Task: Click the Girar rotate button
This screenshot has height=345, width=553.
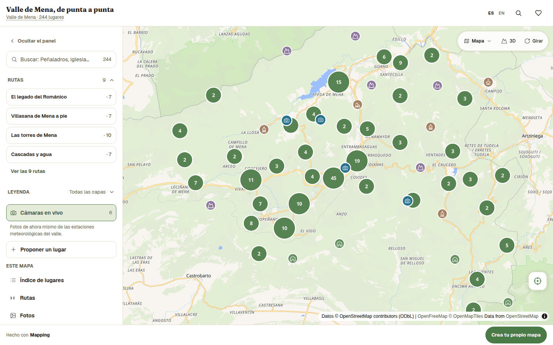Action: (x=533, y=41)
